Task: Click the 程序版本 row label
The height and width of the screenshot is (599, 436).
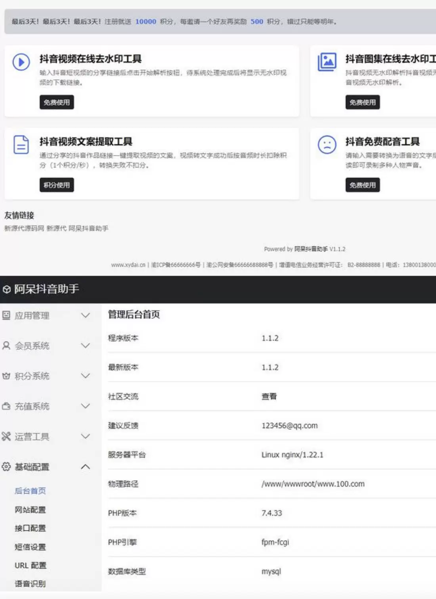Action: click(x=123, y=338)
